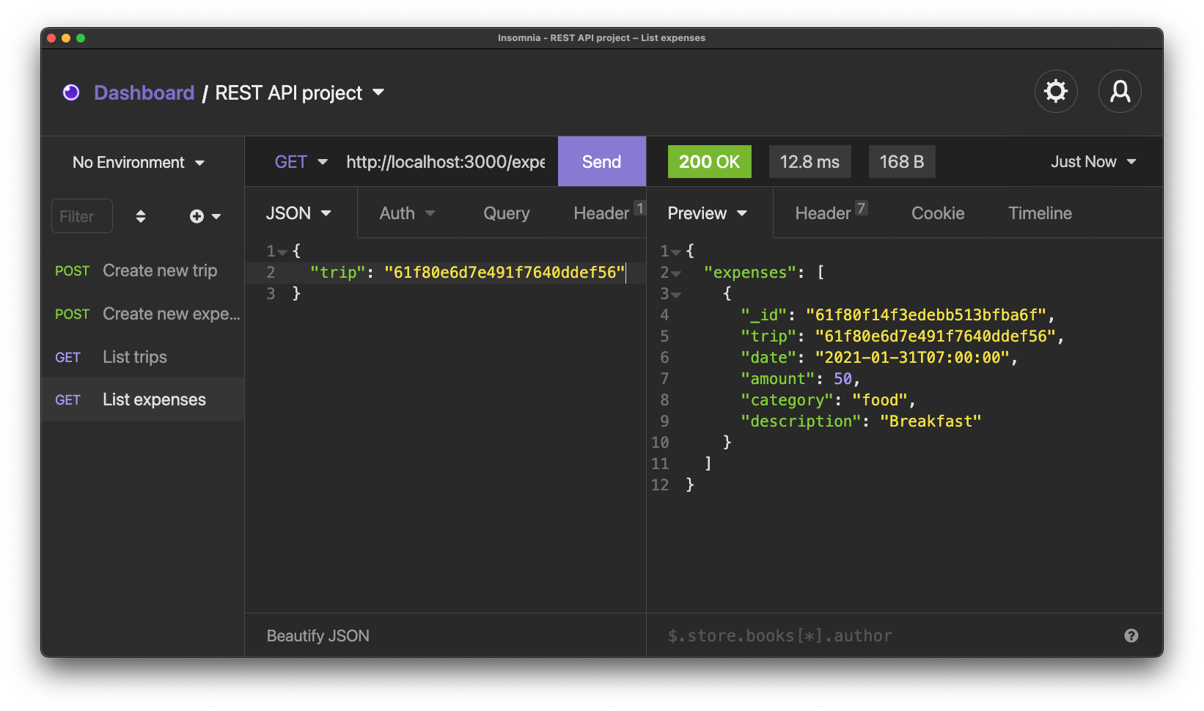The image size is (1204, 711).
Task: Select the Create new trip request
Action: click(159, 270)
